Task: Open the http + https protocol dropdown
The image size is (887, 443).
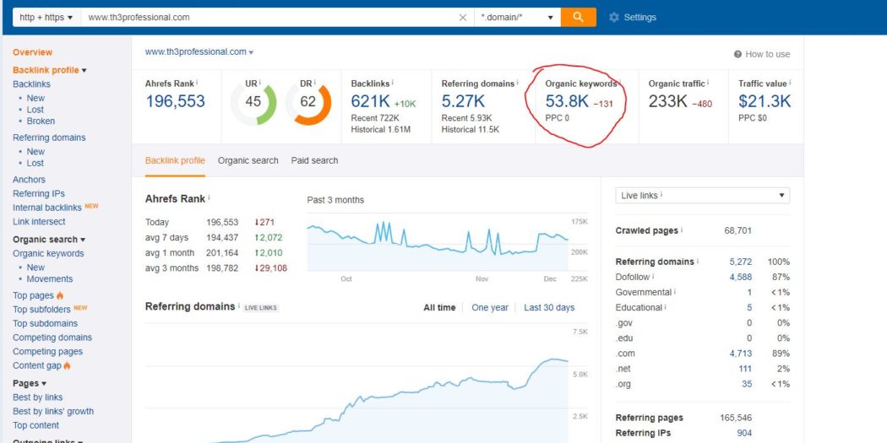Action: click(46, 18)
